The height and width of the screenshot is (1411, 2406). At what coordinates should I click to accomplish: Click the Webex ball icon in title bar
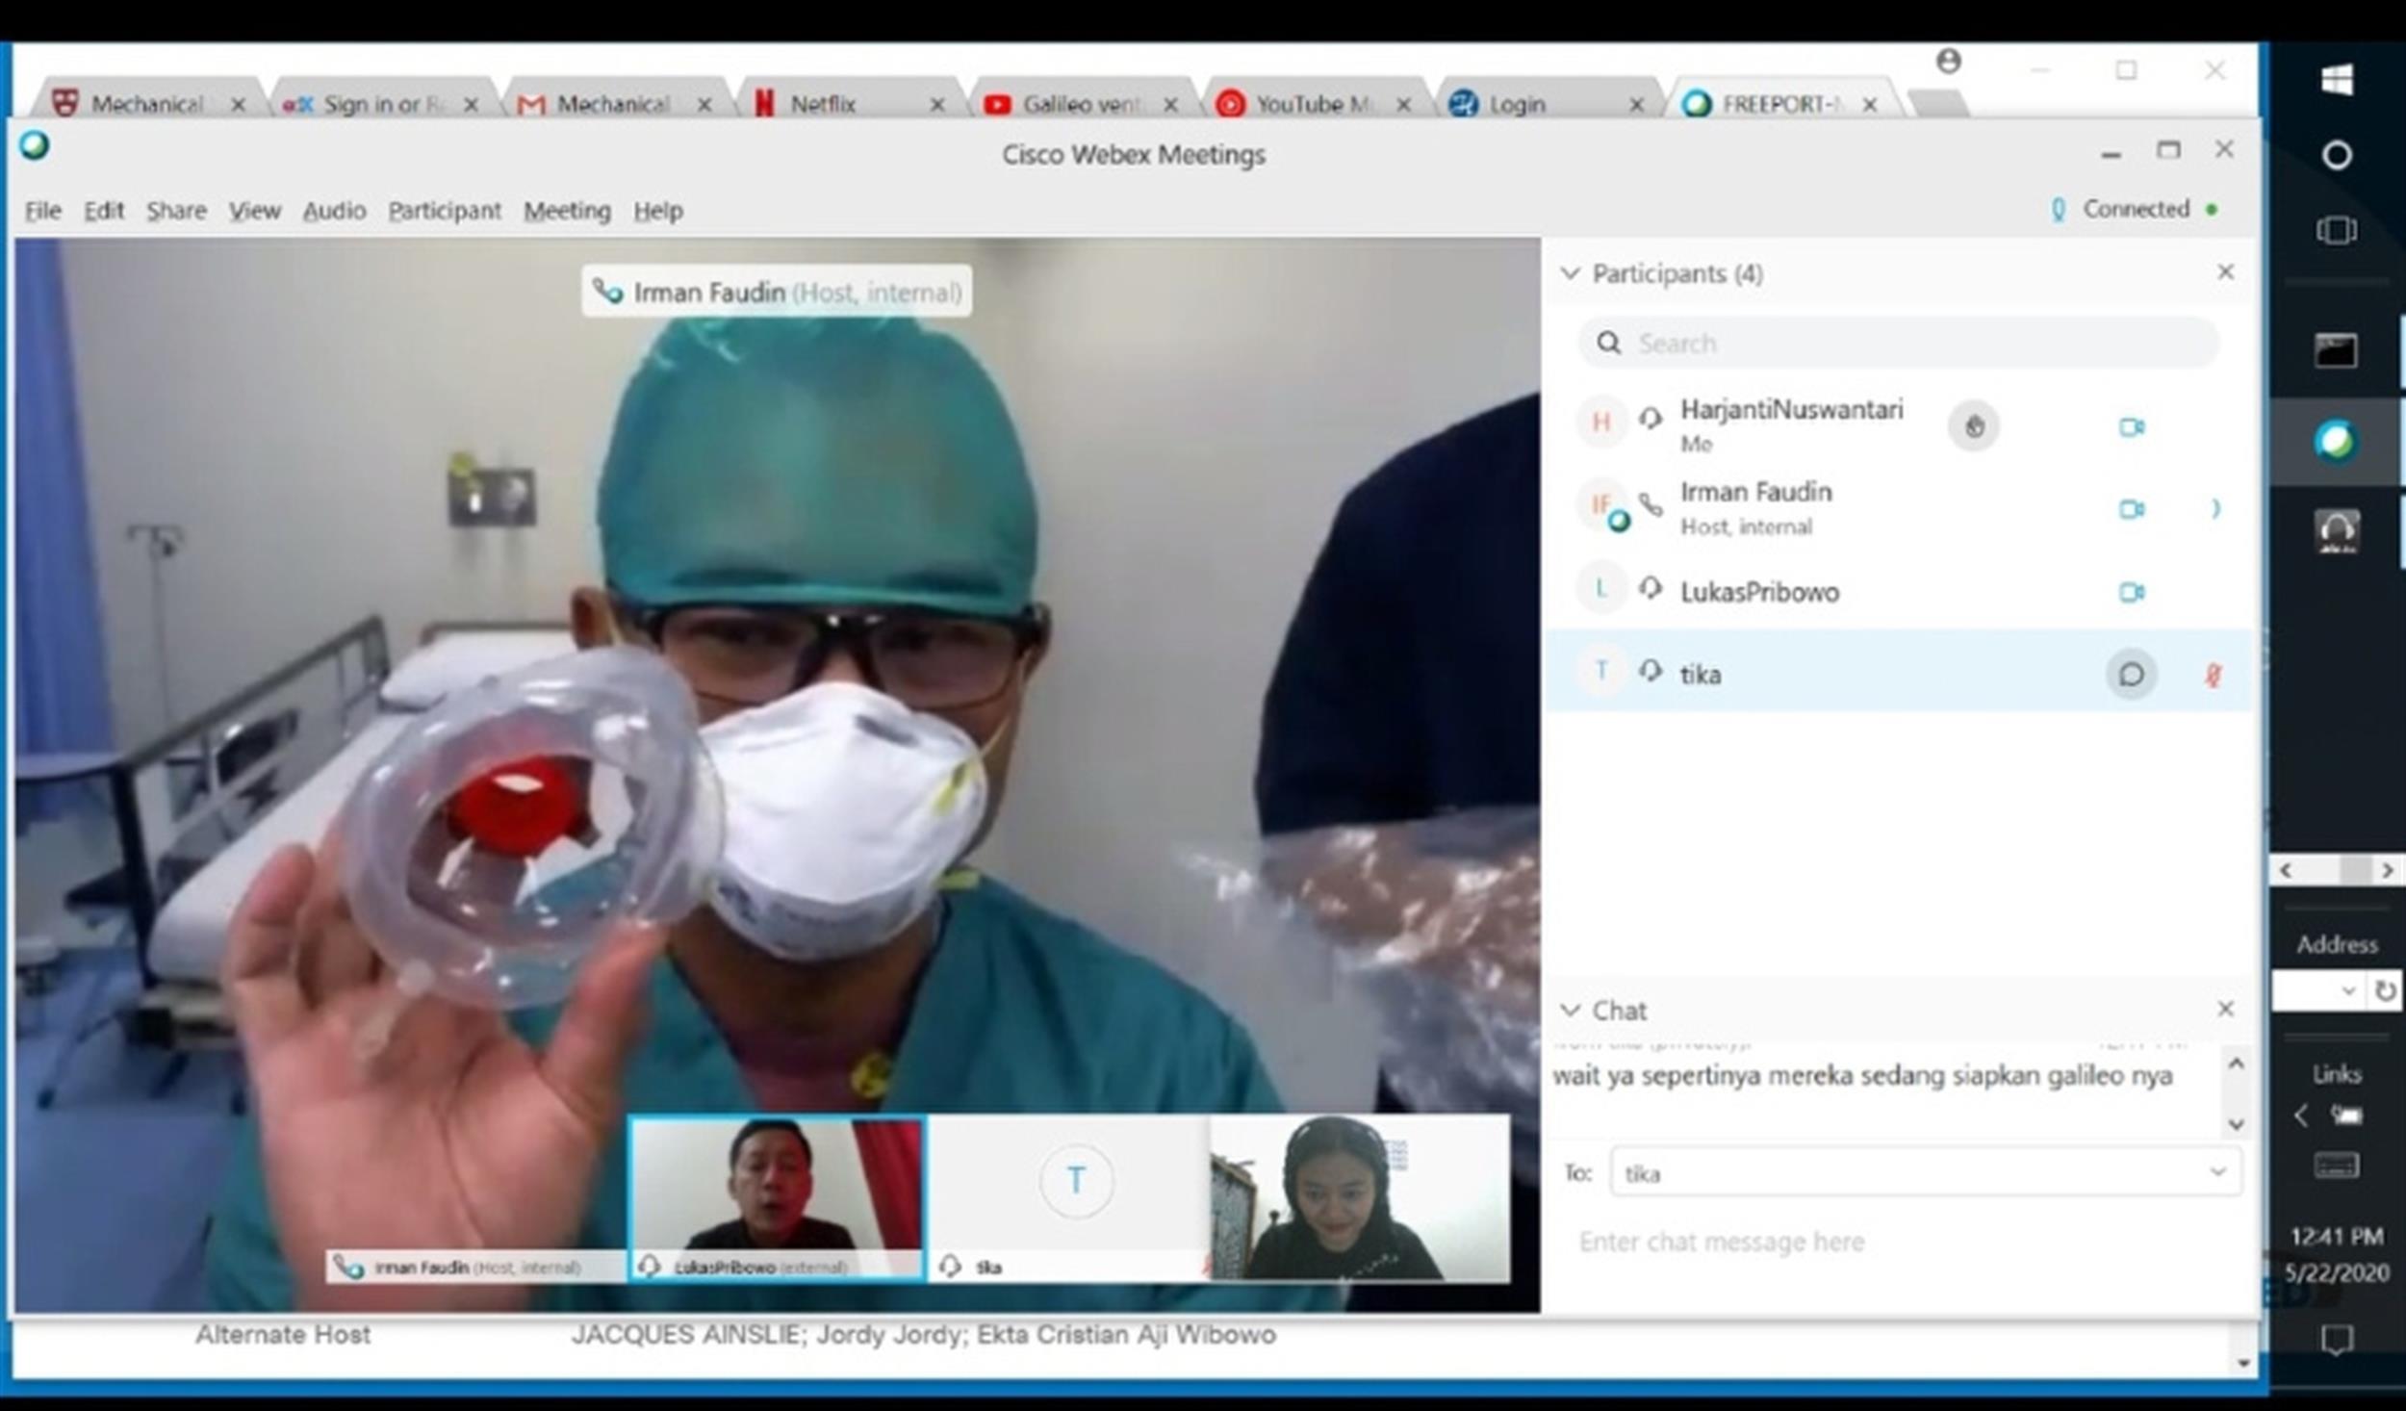coord(35,146)
